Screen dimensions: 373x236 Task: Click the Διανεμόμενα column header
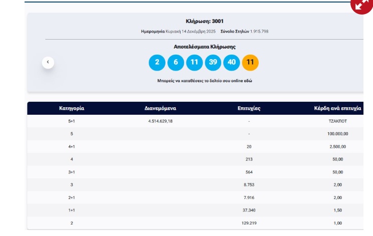tap(160, 108)
